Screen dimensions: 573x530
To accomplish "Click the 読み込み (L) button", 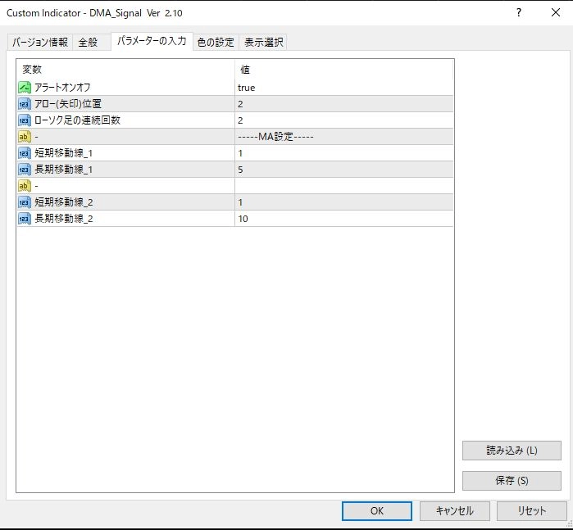I will tap(512, 451).
